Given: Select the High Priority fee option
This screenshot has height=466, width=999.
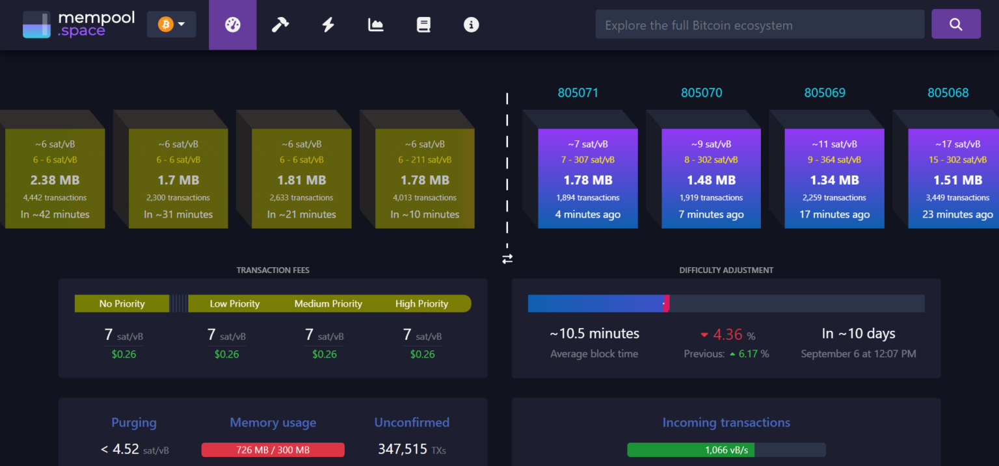Looking at the screenshot, I should (421, 303).
